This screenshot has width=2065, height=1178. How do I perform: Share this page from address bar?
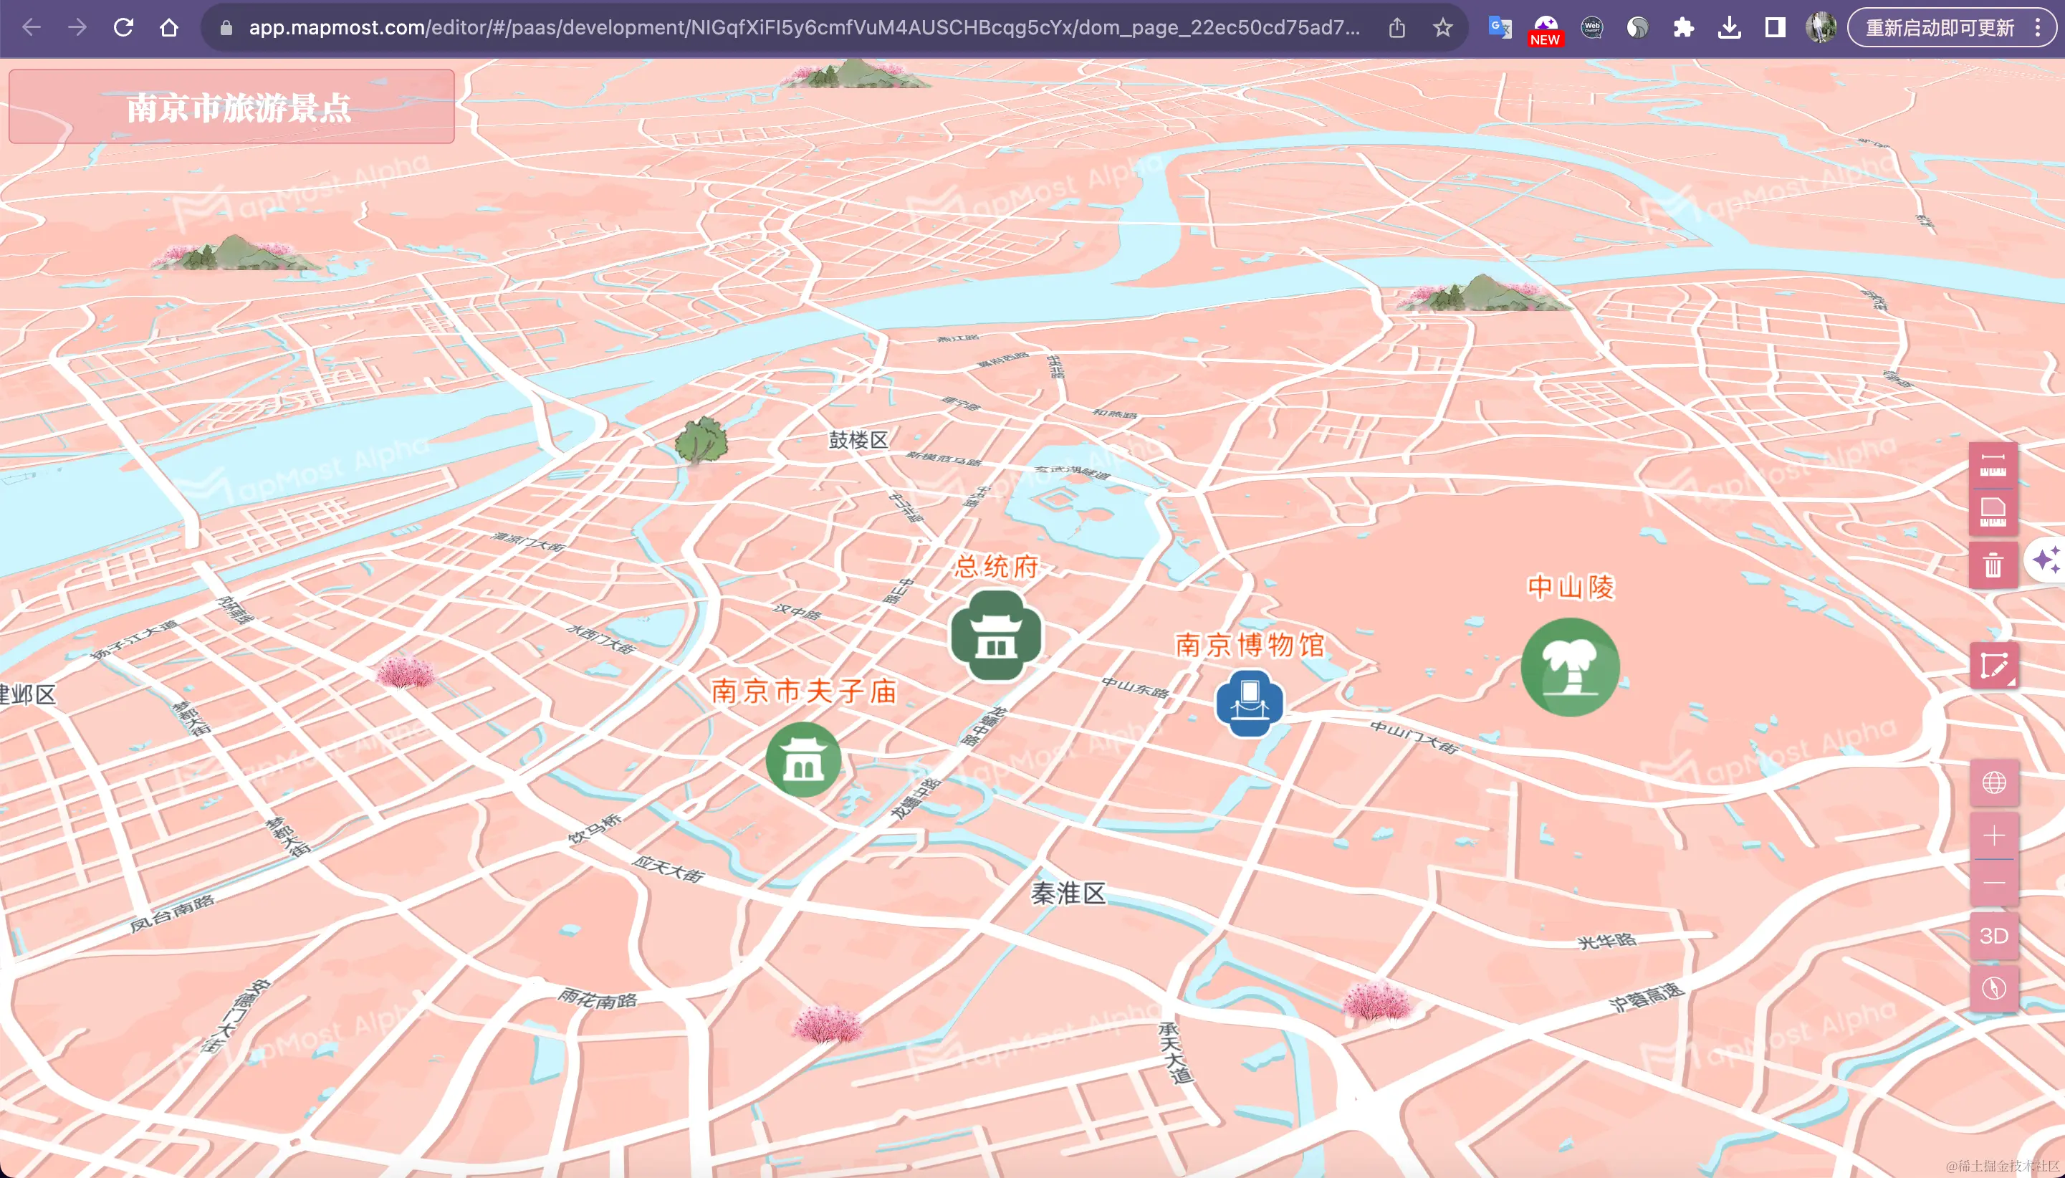[x=1397, y=27]
